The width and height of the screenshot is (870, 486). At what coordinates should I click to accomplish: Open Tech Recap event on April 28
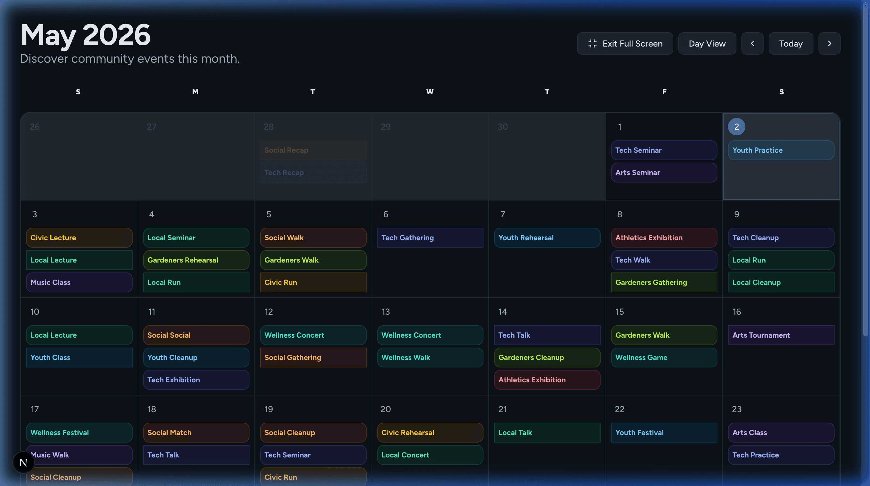click(x=313, y=172)
